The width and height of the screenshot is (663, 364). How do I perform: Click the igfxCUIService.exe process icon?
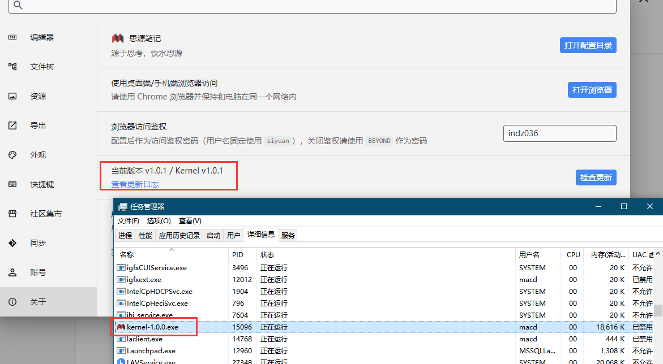point(121,268)
